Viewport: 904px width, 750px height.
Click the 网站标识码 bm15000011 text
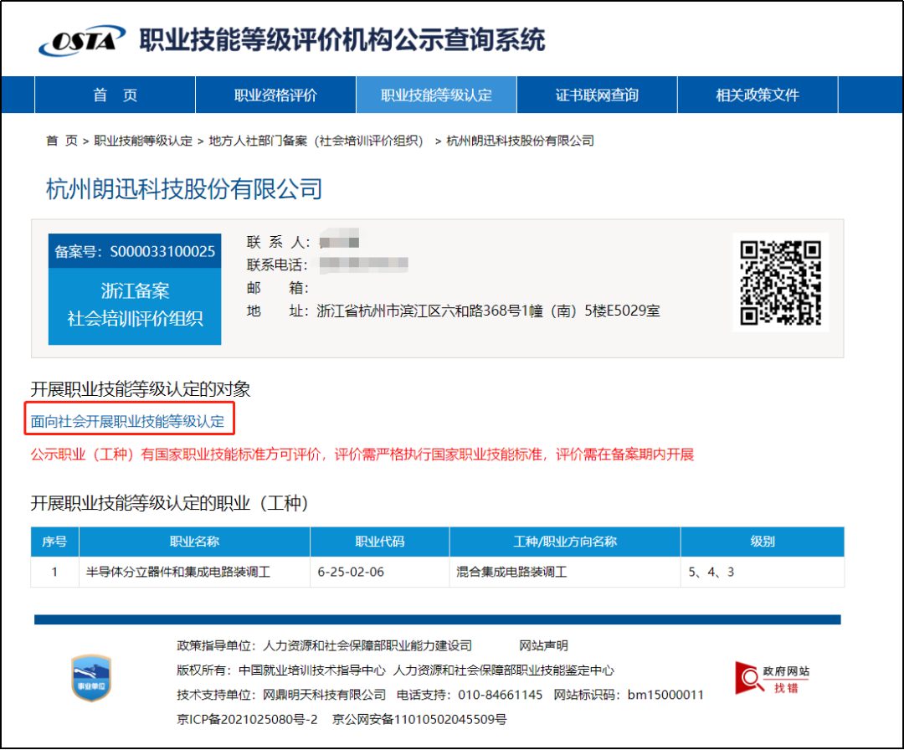(629, 695)
